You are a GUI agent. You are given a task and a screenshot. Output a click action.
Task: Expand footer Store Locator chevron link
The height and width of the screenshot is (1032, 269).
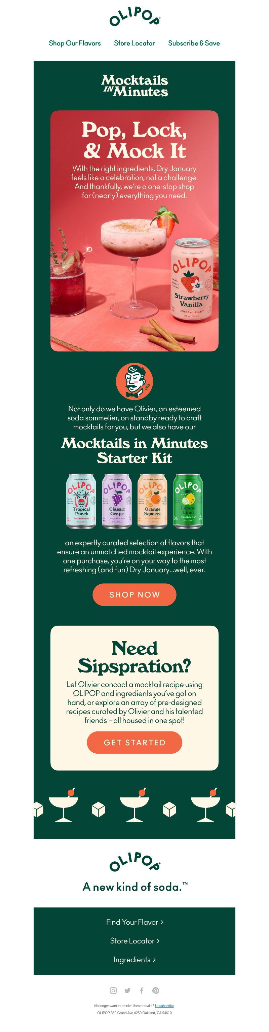click(x=134, y=941)
